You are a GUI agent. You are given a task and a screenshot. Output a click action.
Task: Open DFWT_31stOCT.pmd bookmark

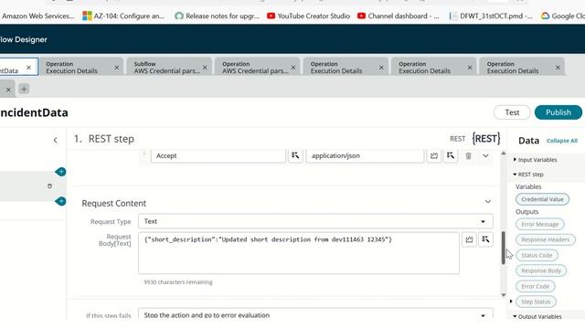pos(491,16)
